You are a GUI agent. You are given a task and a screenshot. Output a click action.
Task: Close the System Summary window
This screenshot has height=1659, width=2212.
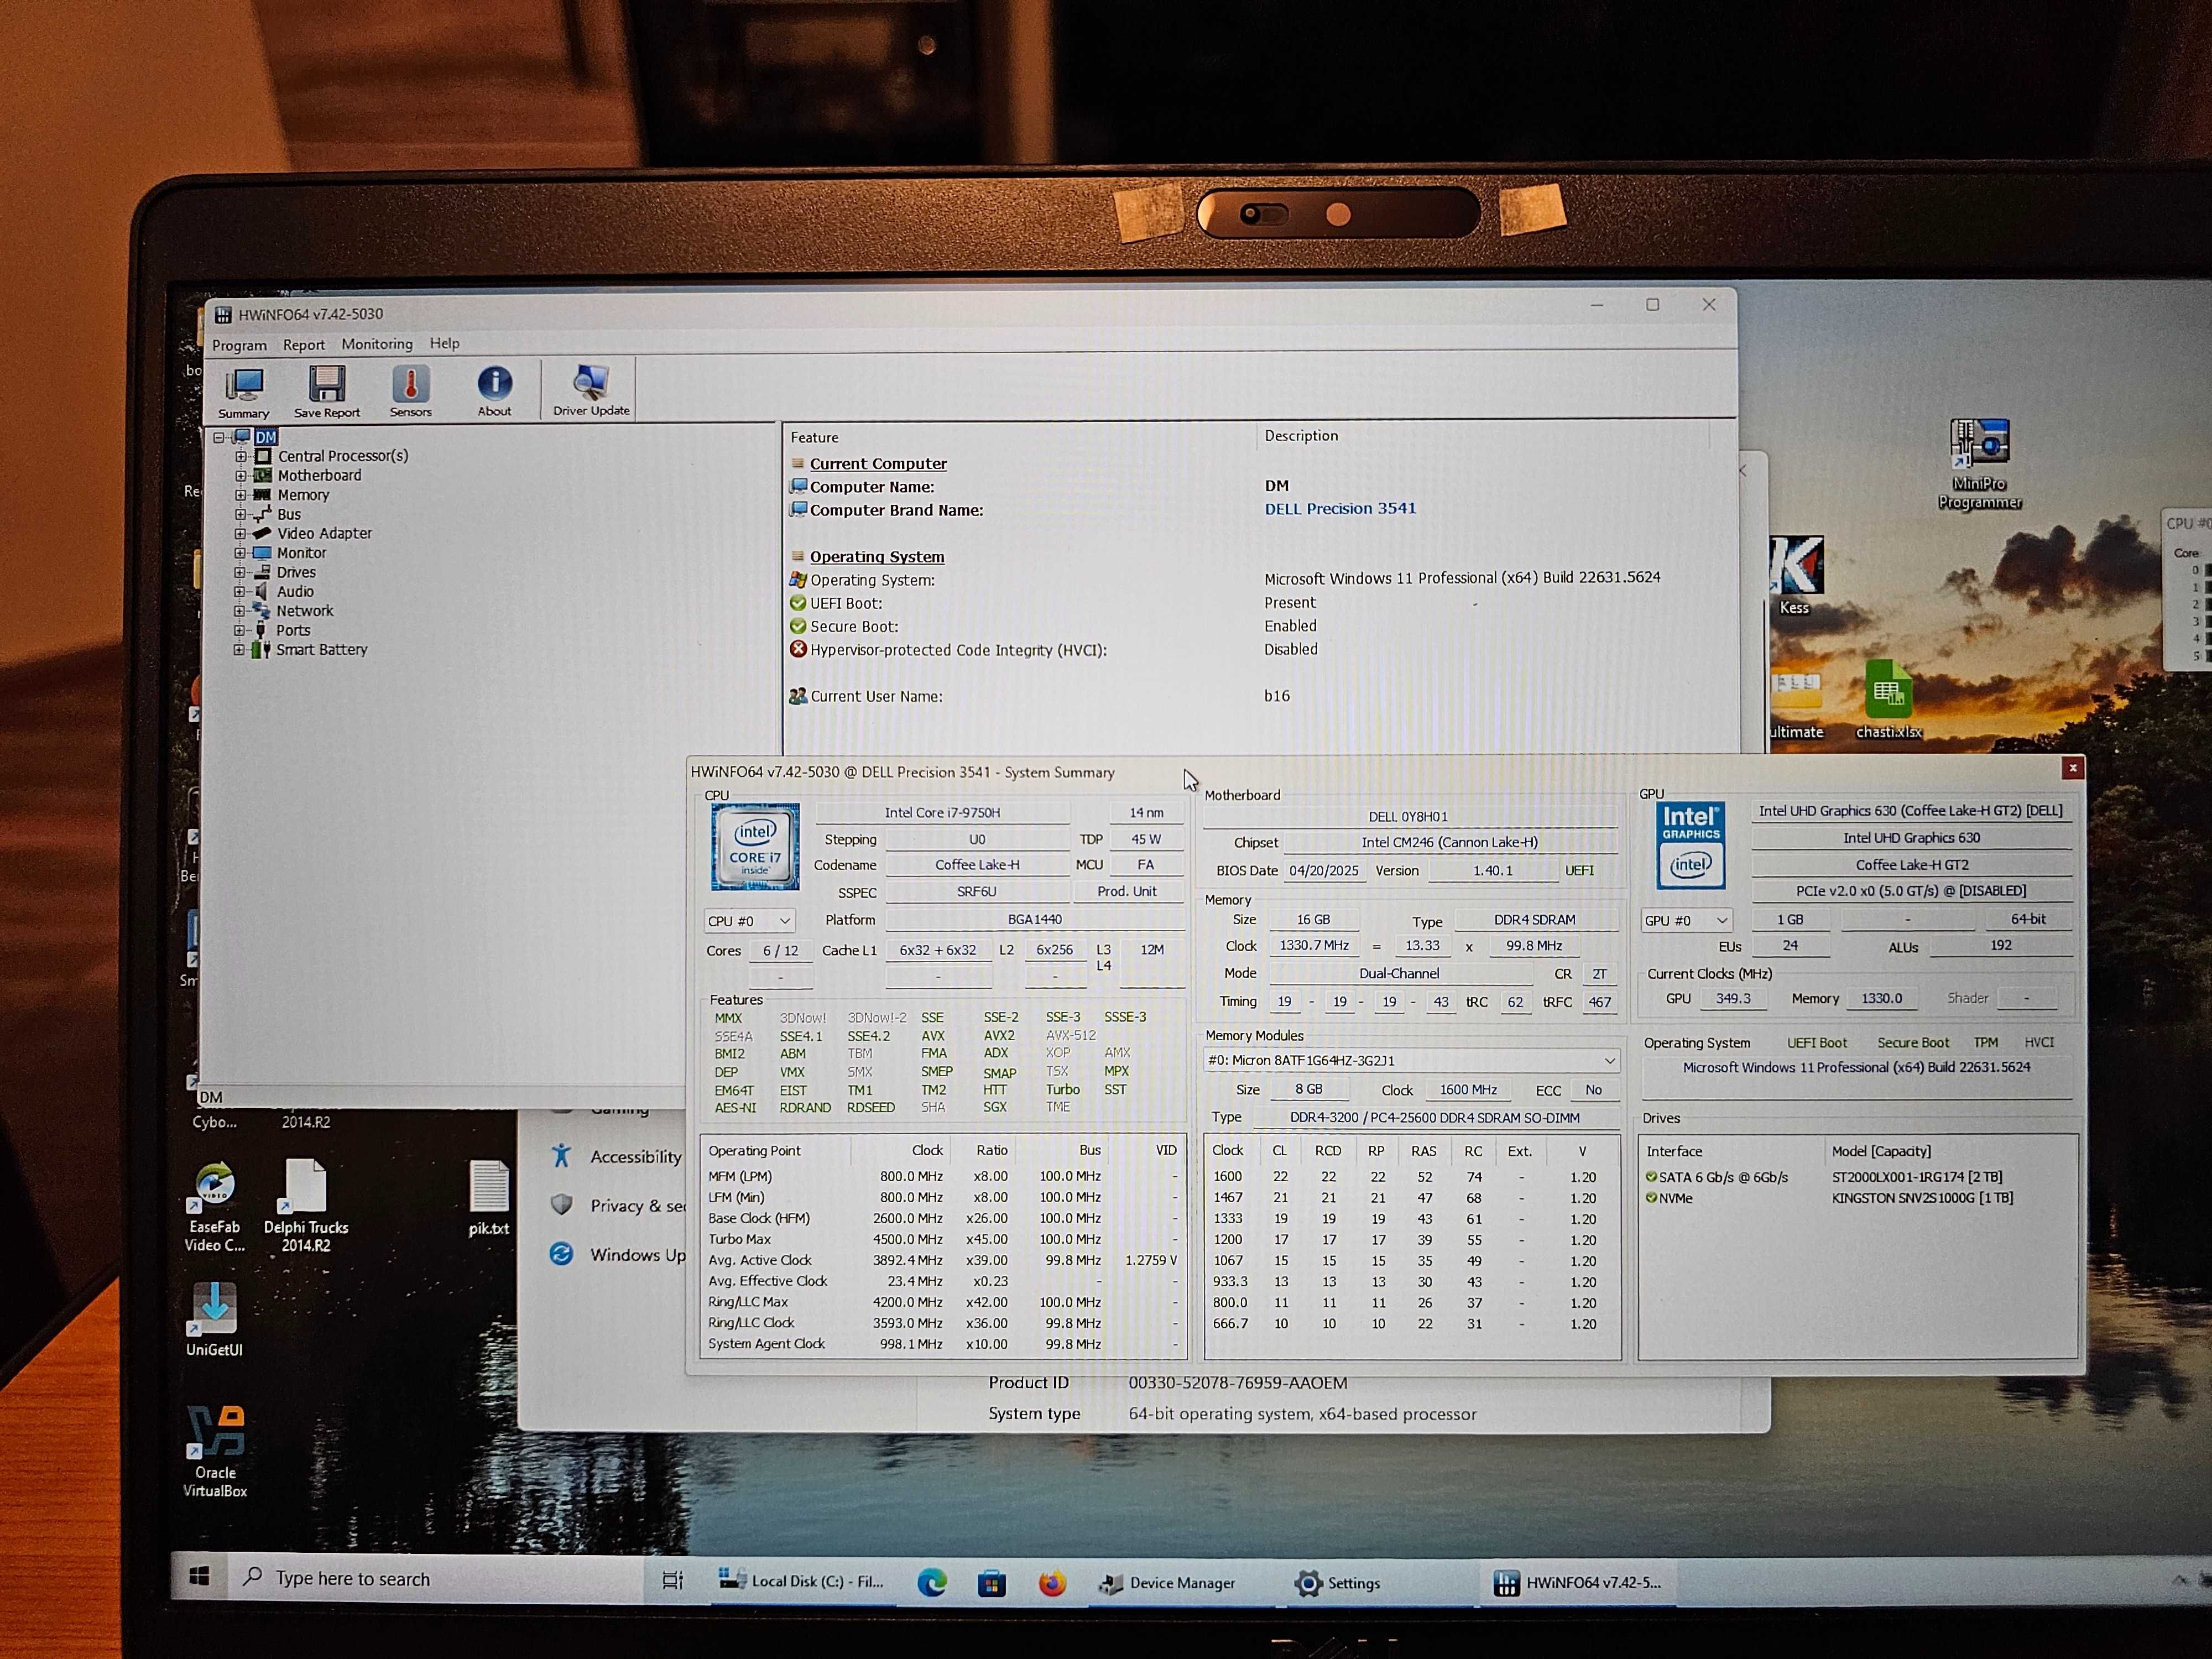click(x=2072, y=768)
